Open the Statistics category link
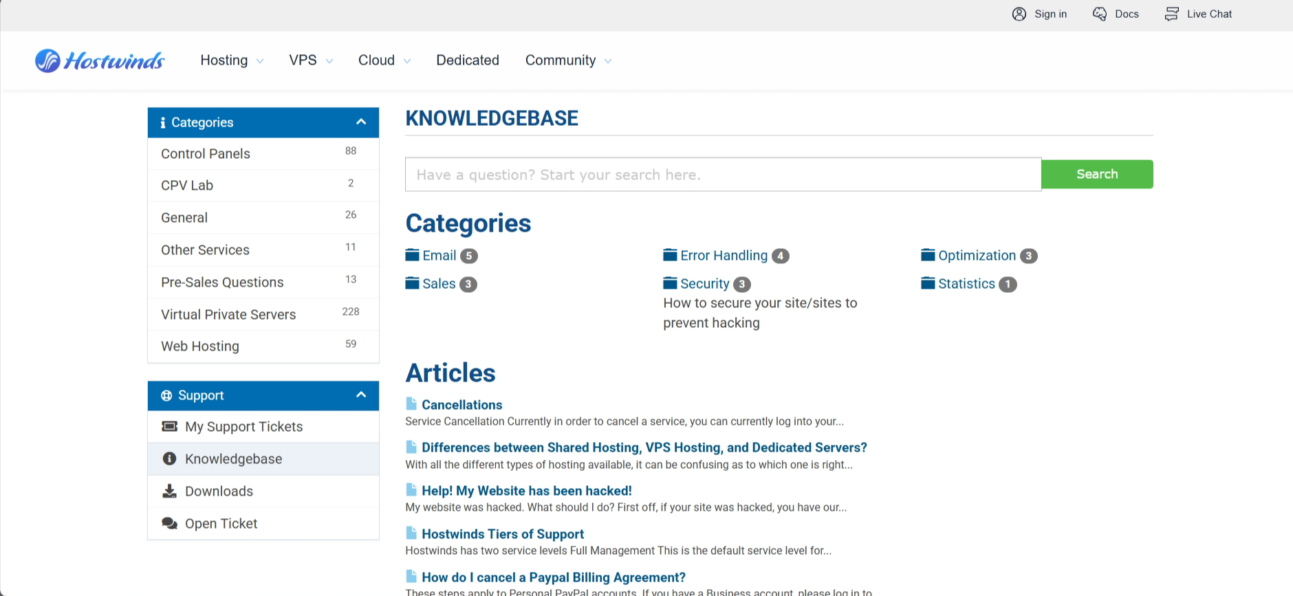The width and height of the screenshot is (1293, 596). coord(966,284)
